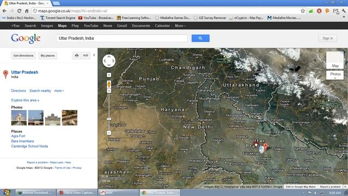Open the Bara Imambara place link
This screenshot has width=348, height=196.
point(22,141)
